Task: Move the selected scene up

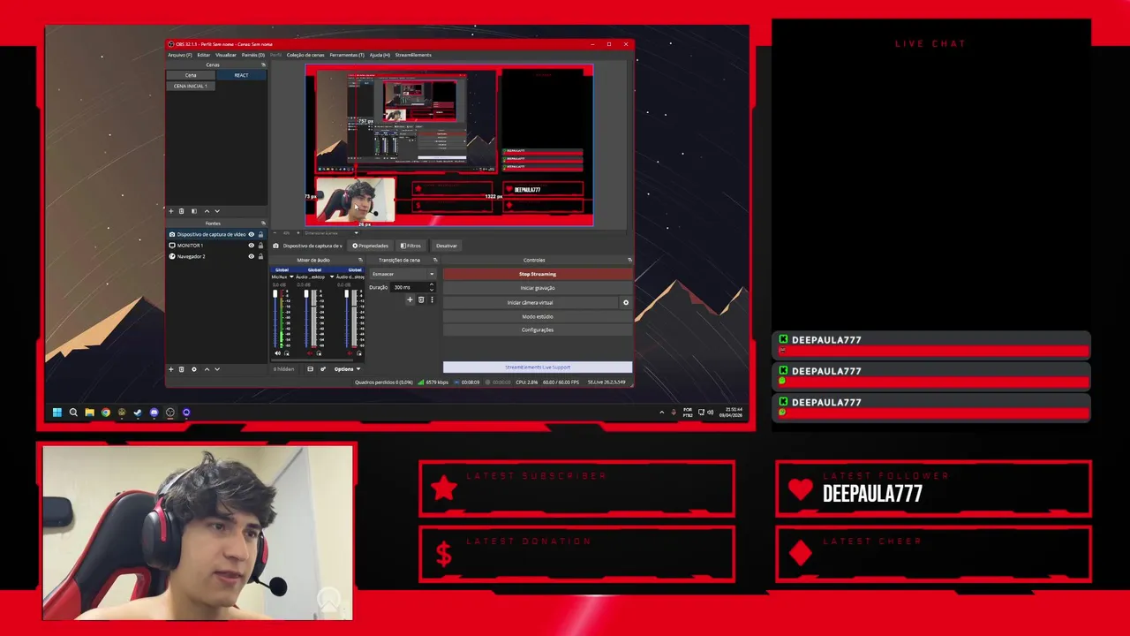Action: coord(207,211)
